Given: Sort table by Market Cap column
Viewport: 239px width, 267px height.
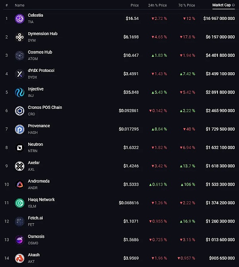Looking at the screenshot, I should point(221,5).
